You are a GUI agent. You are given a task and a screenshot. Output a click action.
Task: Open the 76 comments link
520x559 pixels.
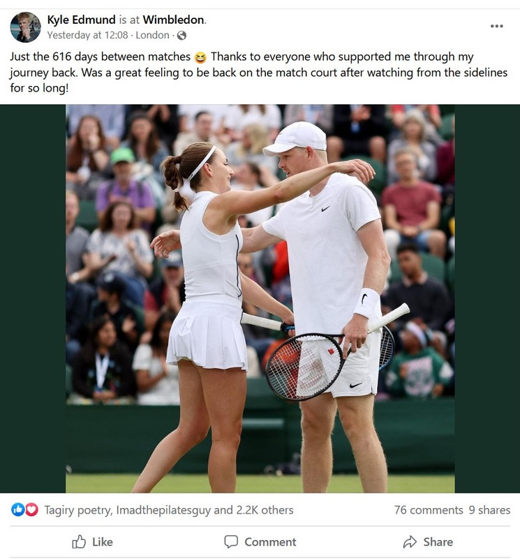tap(429, 510)
